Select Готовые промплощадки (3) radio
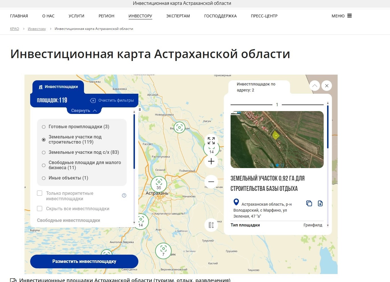390x282 pixels. [44, 127]
